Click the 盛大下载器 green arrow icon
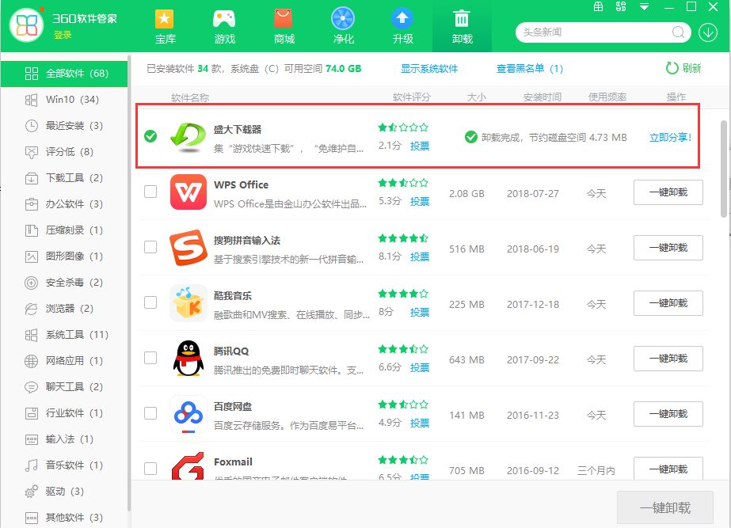The width and height of the screenshot is (731, 528). (x=188, y=136)
